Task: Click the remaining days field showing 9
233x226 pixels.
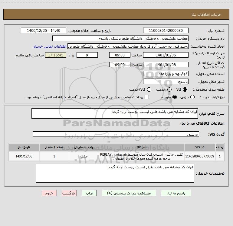Action: coord(87,55)
